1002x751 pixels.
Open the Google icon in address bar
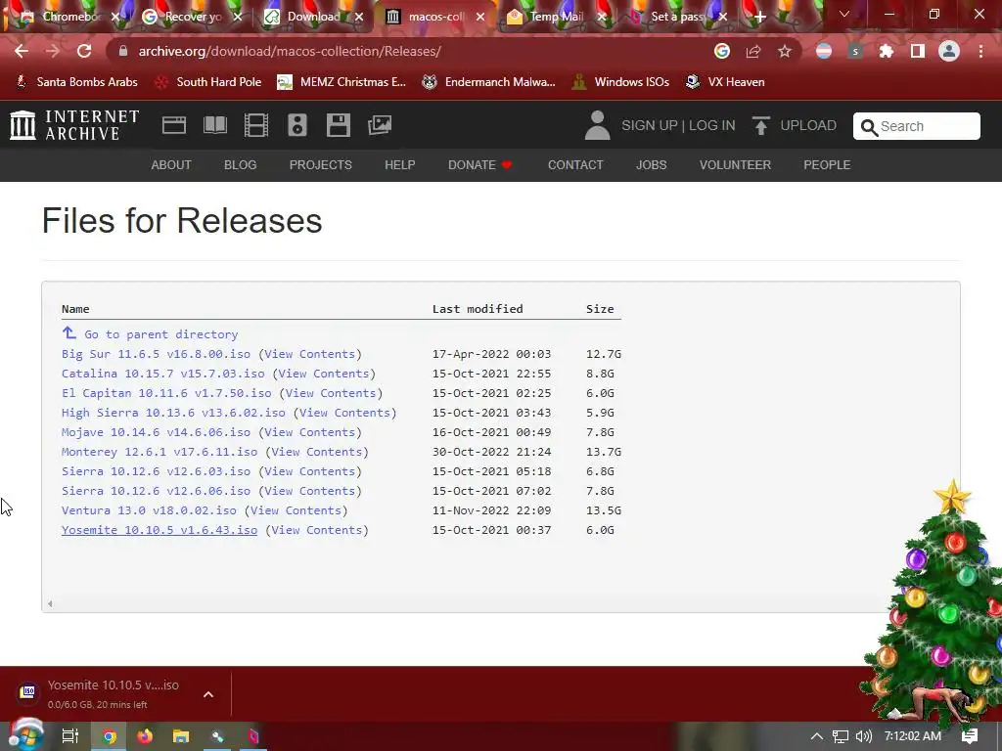coord(722,51)
